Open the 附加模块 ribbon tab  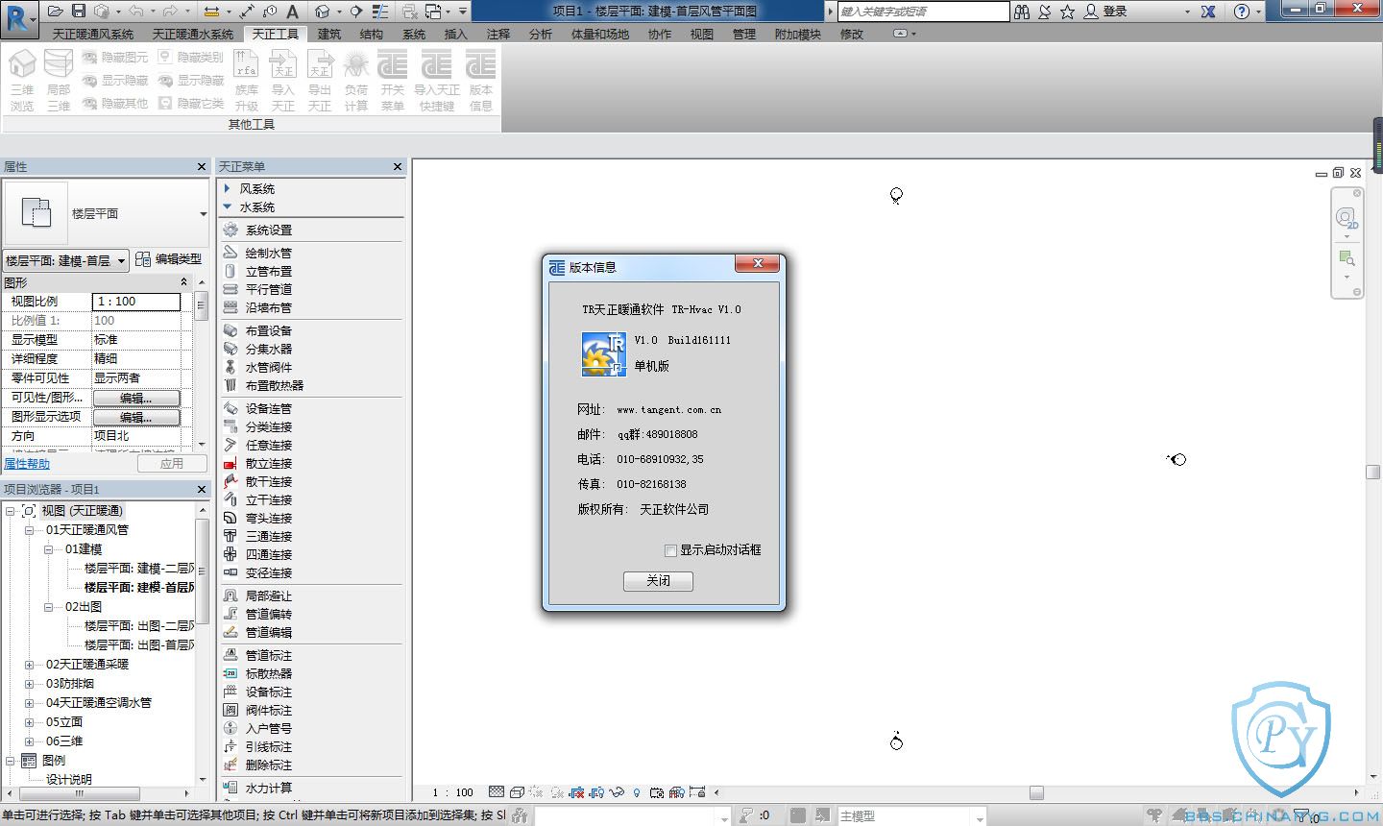(x=798, y=34)
